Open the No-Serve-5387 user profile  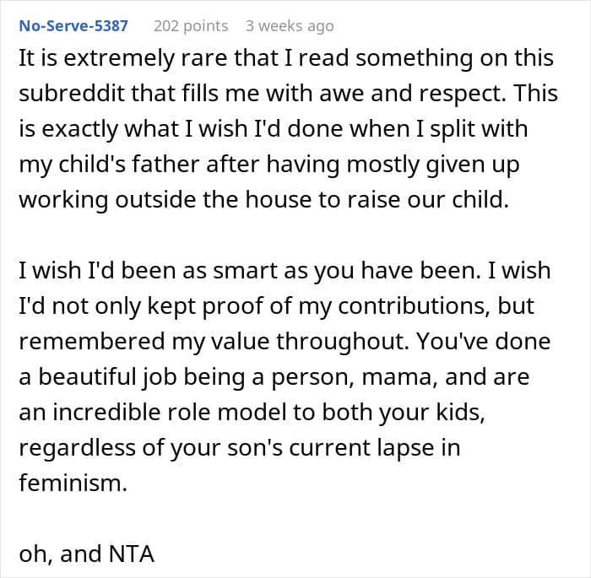(73, 26)
